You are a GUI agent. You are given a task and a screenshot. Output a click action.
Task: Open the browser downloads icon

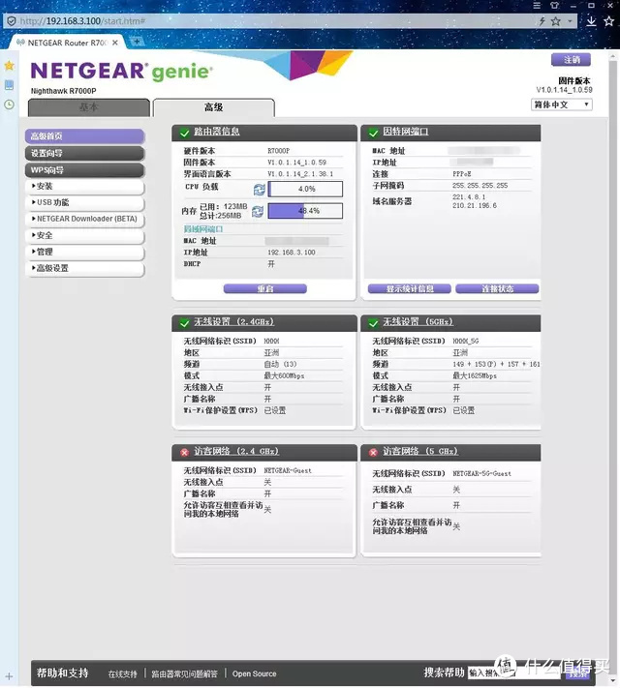click(x=592, y=20)
